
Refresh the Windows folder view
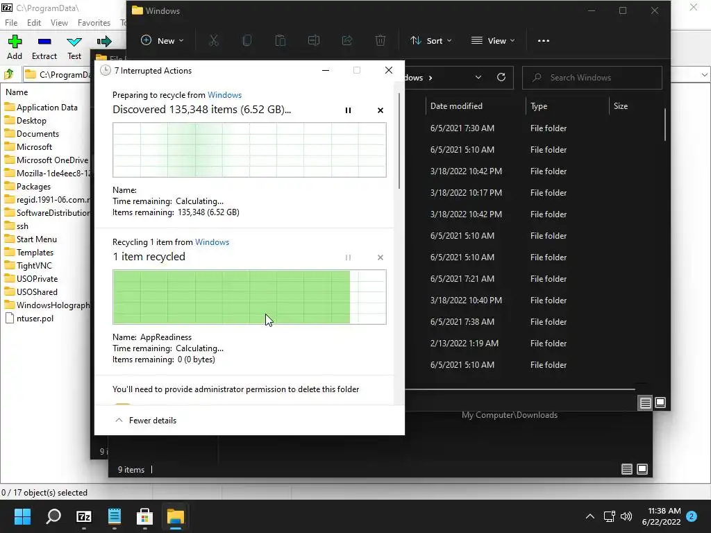[x=501, y=78]
